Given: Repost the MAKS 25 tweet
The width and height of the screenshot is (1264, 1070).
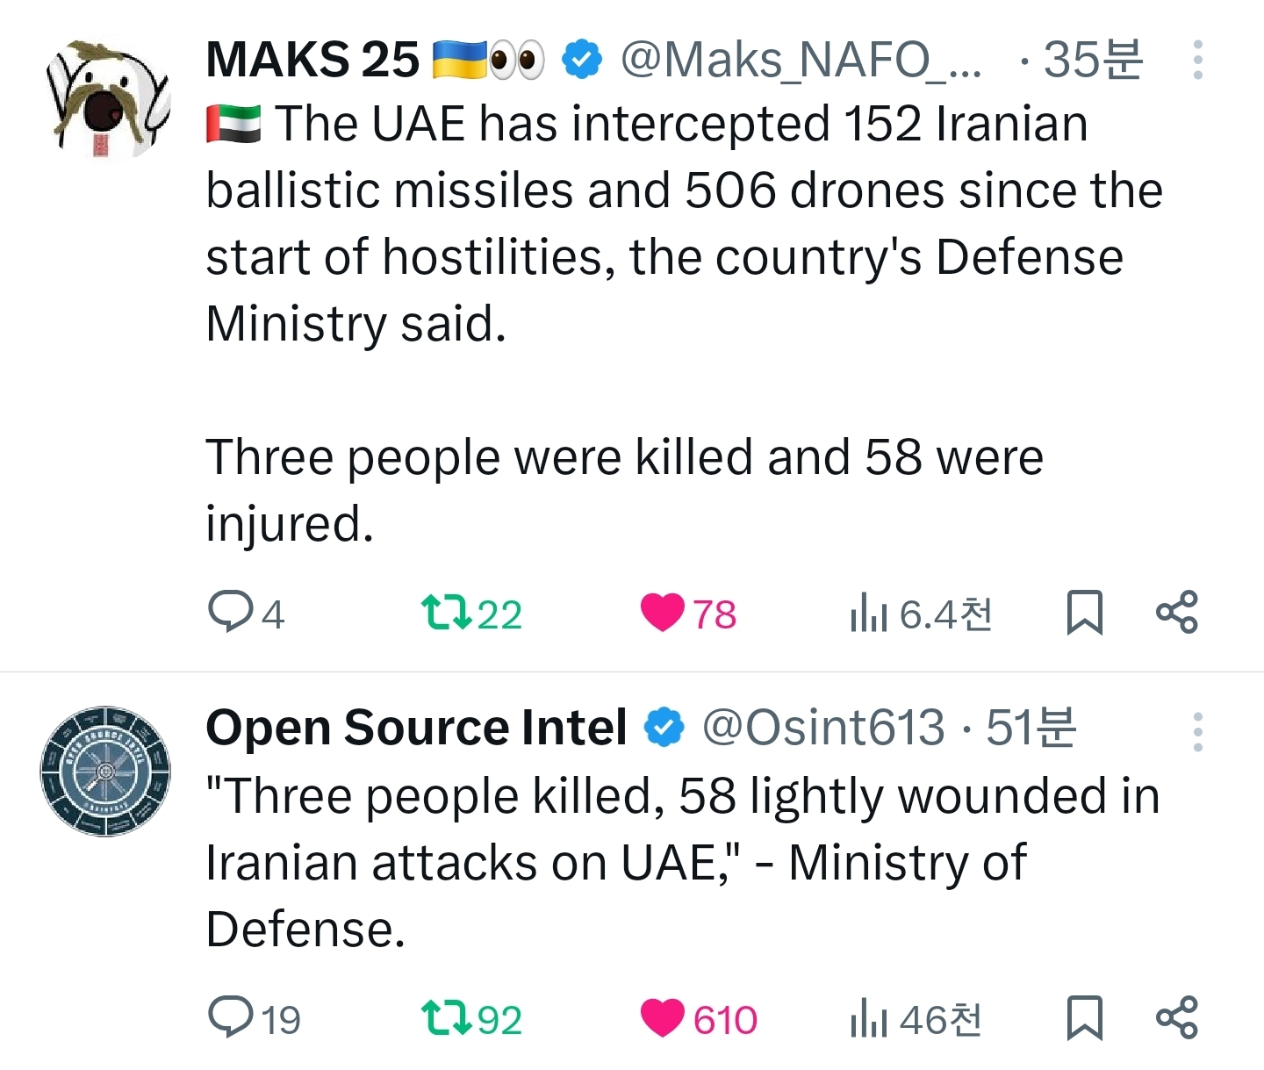Looking at the screenshot, I should pos(446,613).
